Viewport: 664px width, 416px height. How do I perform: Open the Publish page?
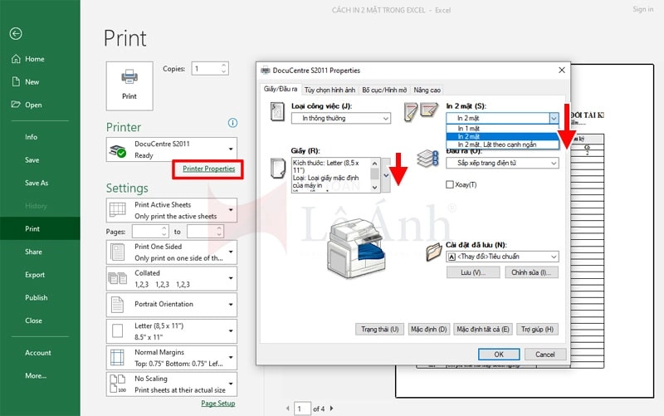point(36,297)
